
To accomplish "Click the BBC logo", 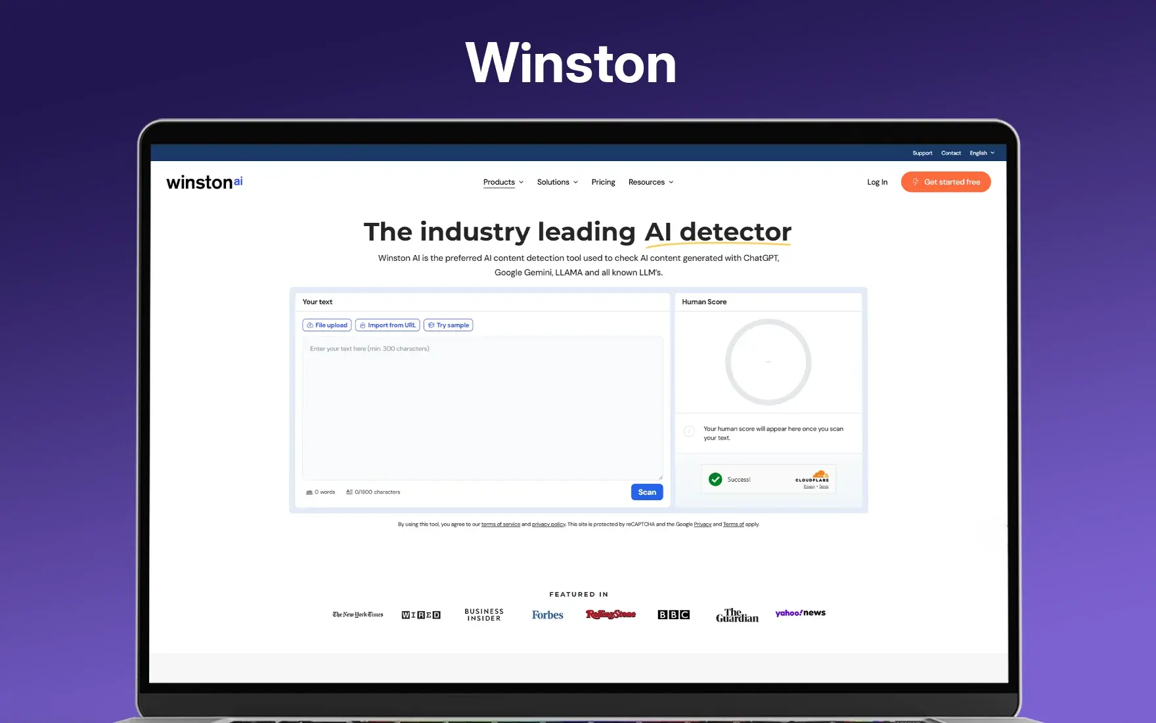I will tap(674, 615).
